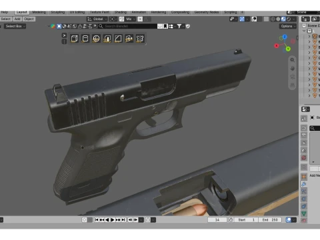Open the Scripting workspace tab

coord(231,12)
